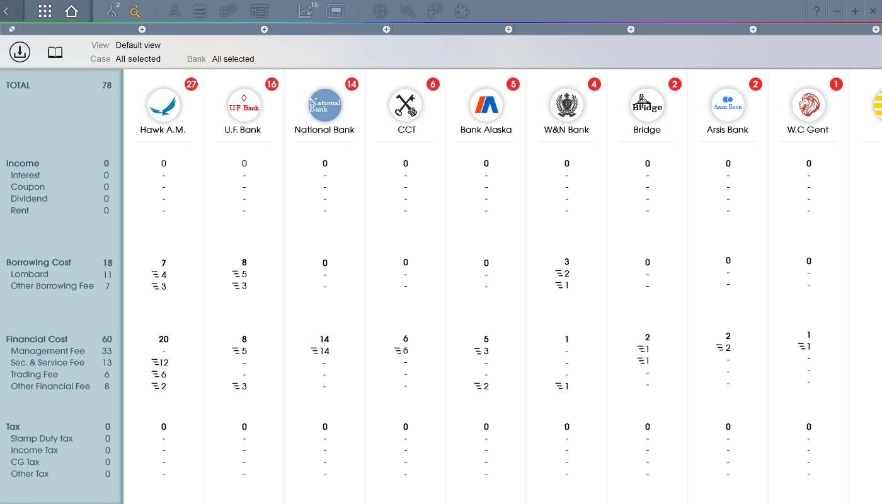Open the Bank 'All selected' filter

(x=233, y=59)
